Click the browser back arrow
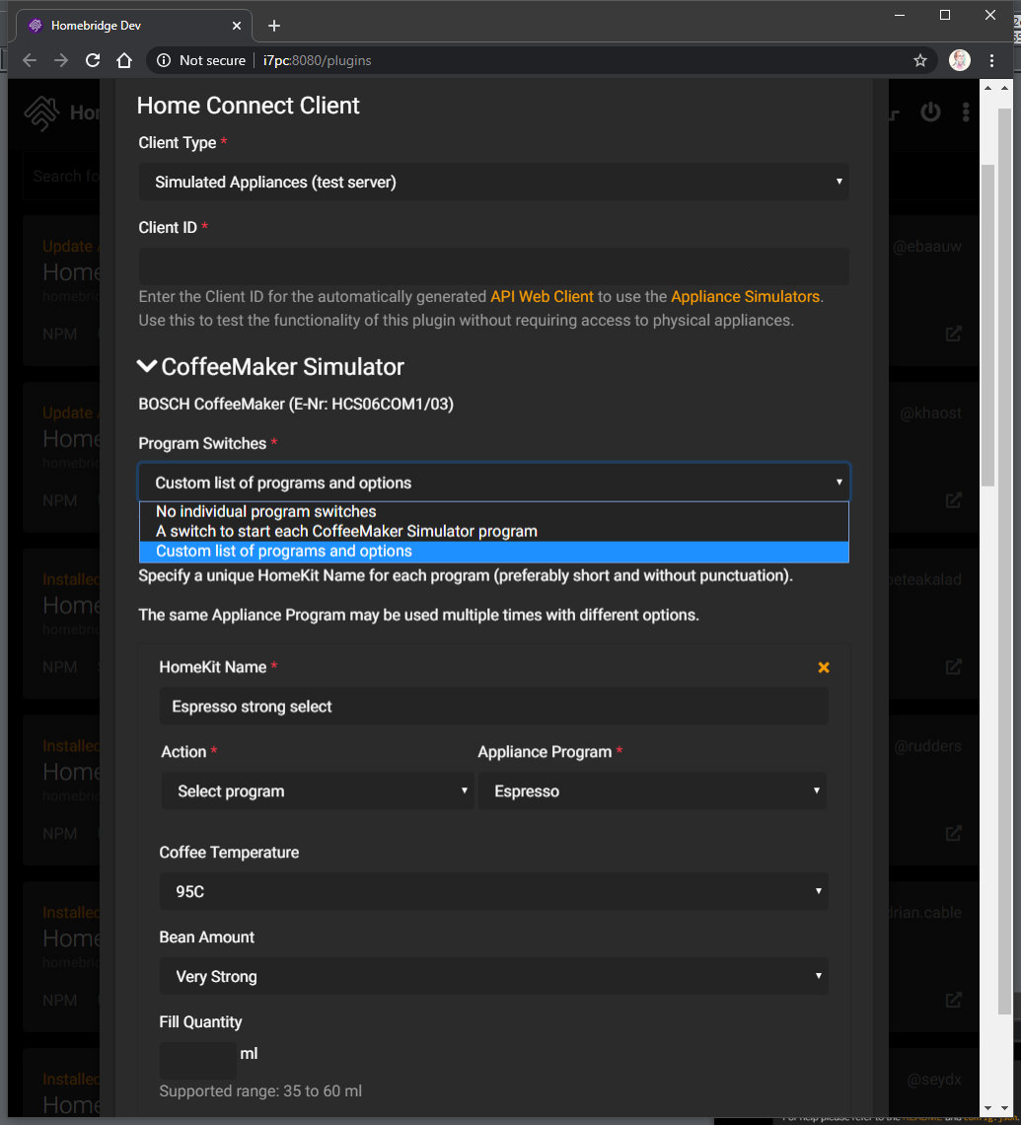The width and height of the screenshot is (1021, 1125). [x=30, y=60]
